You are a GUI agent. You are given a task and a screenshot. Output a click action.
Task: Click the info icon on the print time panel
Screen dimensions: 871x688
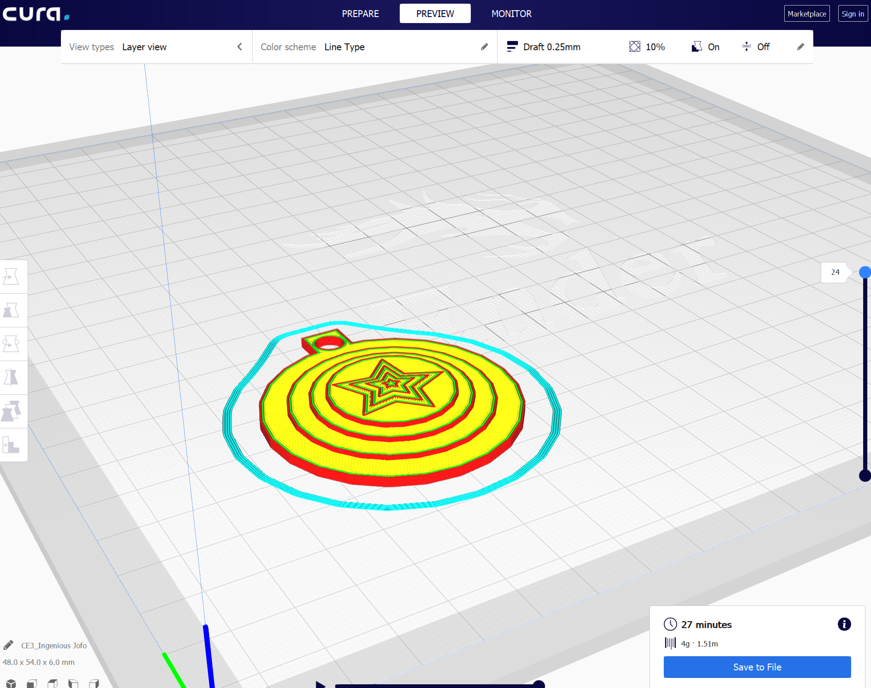(844, 624)
